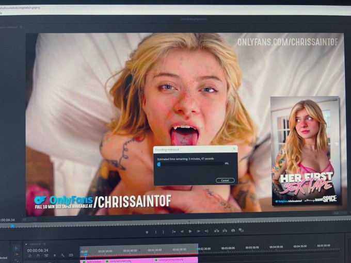Image resolution: width=351 pixels, height=263 pixels.
Task: Click the Add Marker icon in program monitor
Action: (147, 232)
